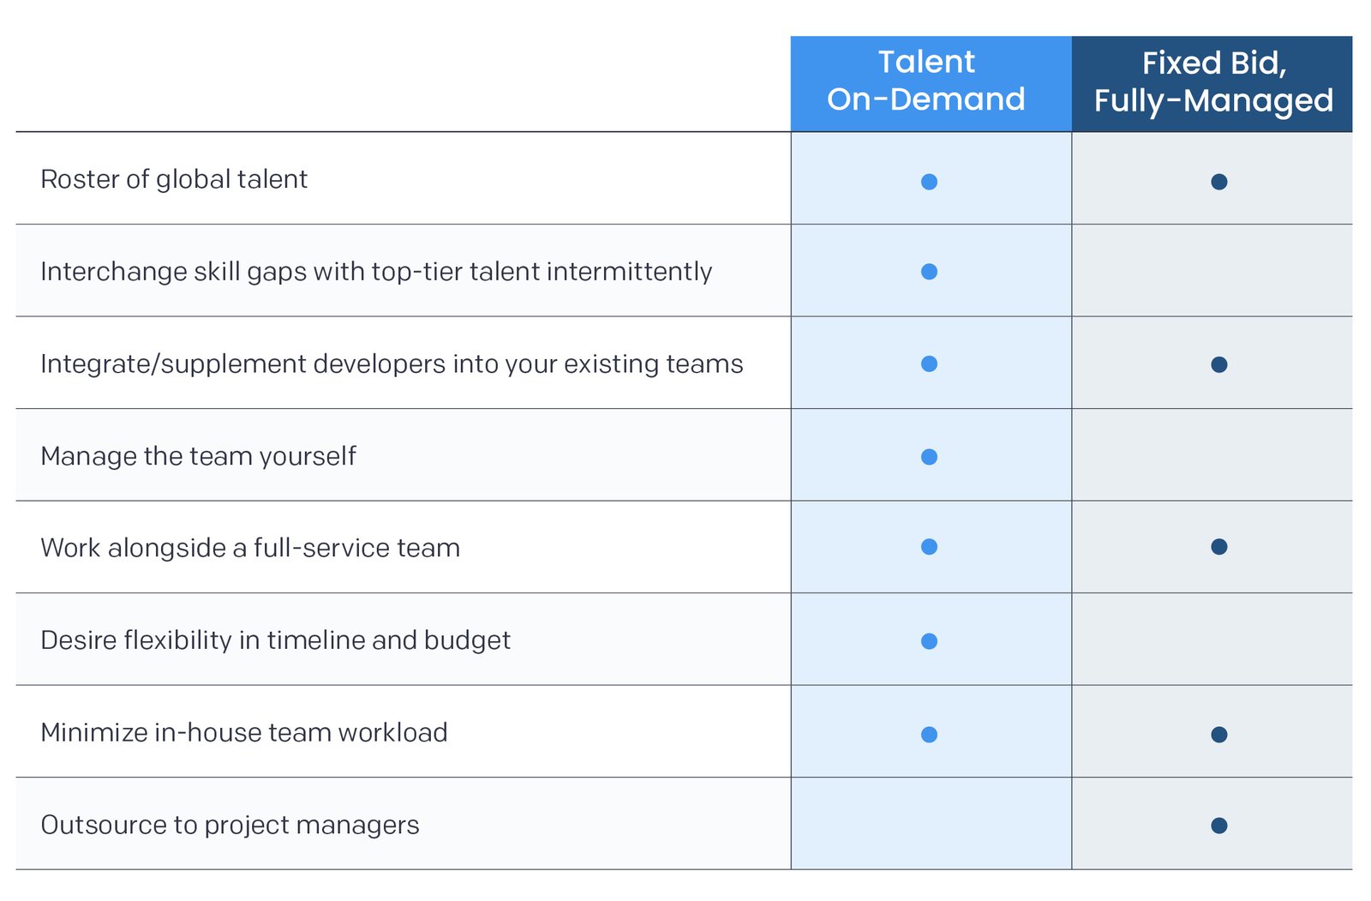Click Talent On-Demand dot for Roster of global talent
The image size is (1371, 901).
coord(929,182)
